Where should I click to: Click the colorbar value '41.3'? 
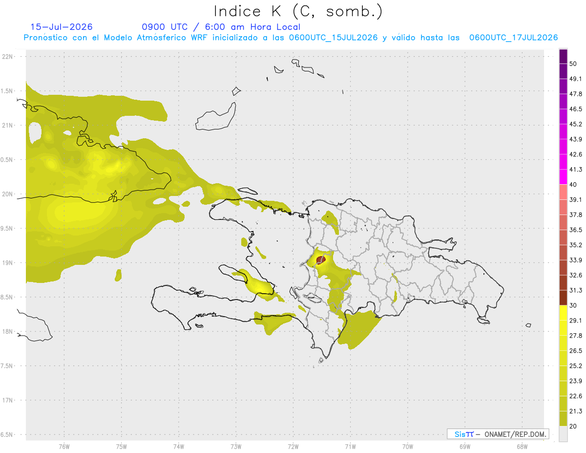[x=576, y=170]
